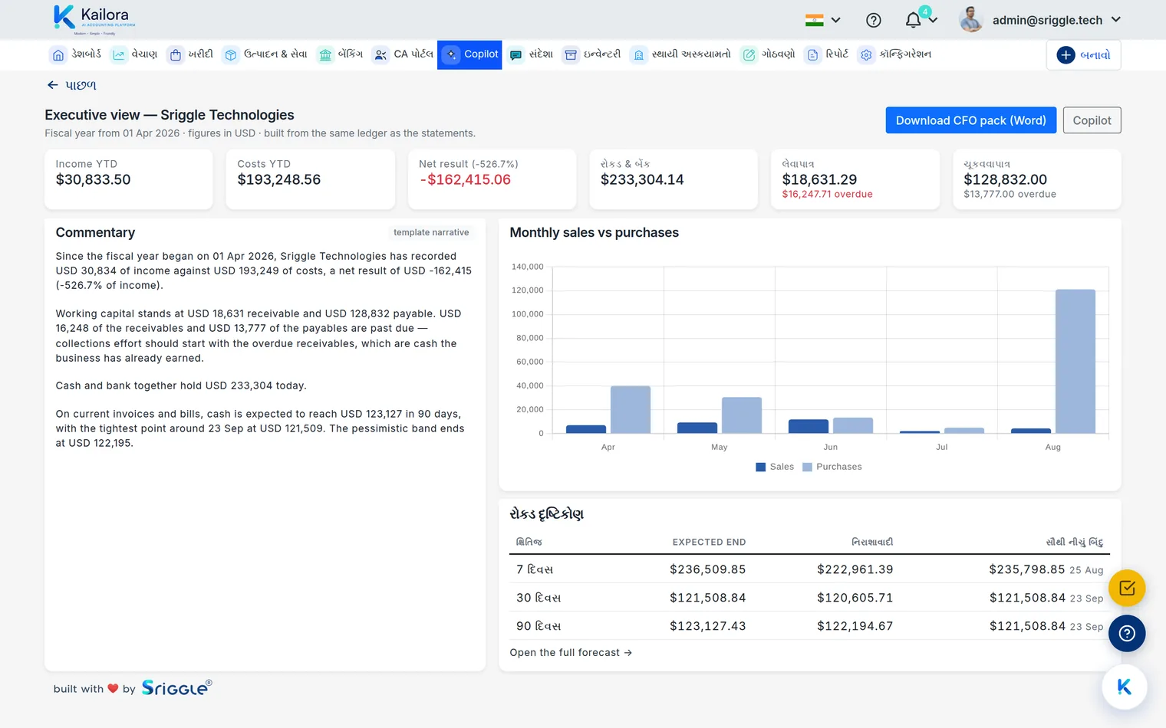
Task: Open the CA પોર્ટલ menu item
Action: pyautogui.click(x=403, y=54)
